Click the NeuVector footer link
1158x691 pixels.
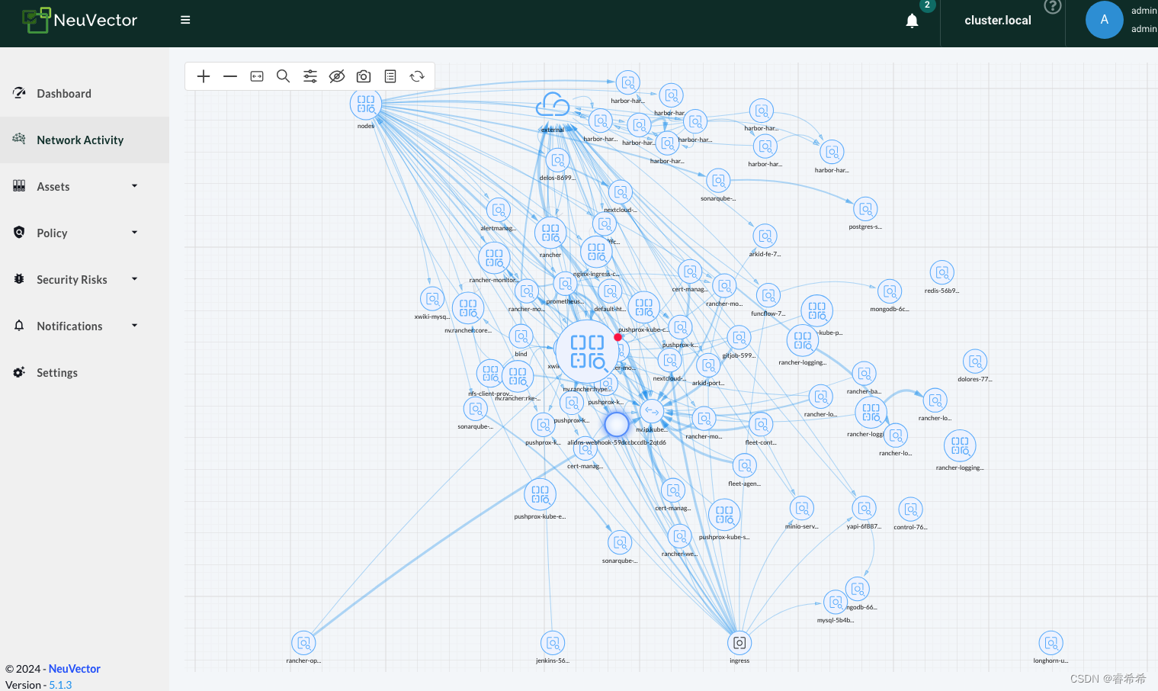pos(74,669)
